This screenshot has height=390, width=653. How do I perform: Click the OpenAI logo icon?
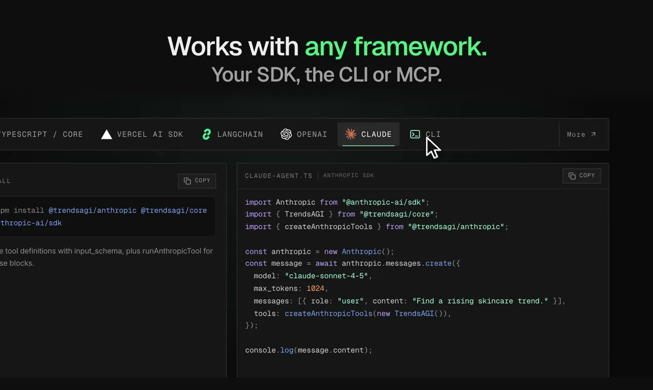pyautogui.click(x=286, y=134)
